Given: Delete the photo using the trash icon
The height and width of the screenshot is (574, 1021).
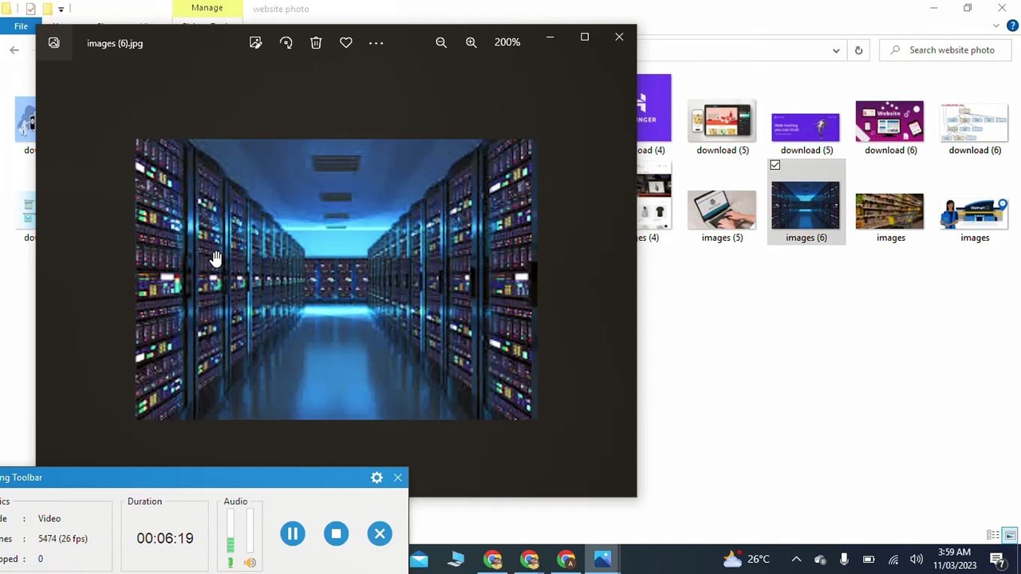Looking at the screenshot, I should pyautogui.click(x=316, y=43).
